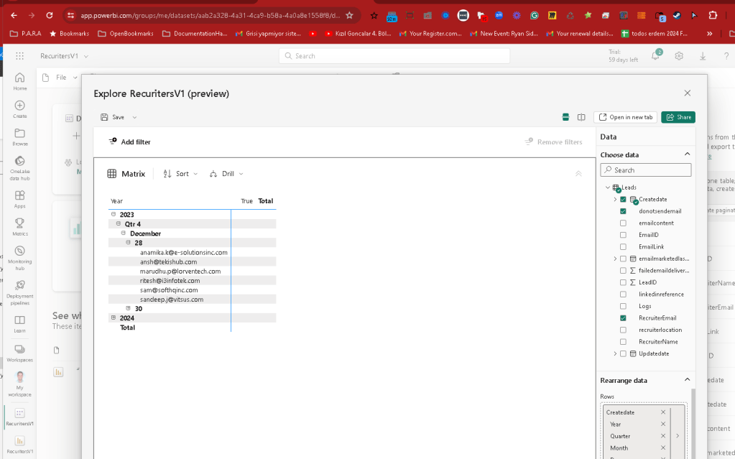Expand day 30 row
Image resolution: width=735 pixels, height=459 pixels.
click(x=128, y=308)
